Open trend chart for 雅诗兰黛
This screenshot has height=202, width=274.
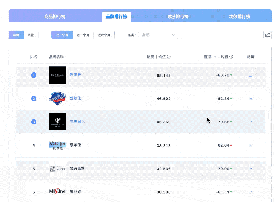coord(250,169)
